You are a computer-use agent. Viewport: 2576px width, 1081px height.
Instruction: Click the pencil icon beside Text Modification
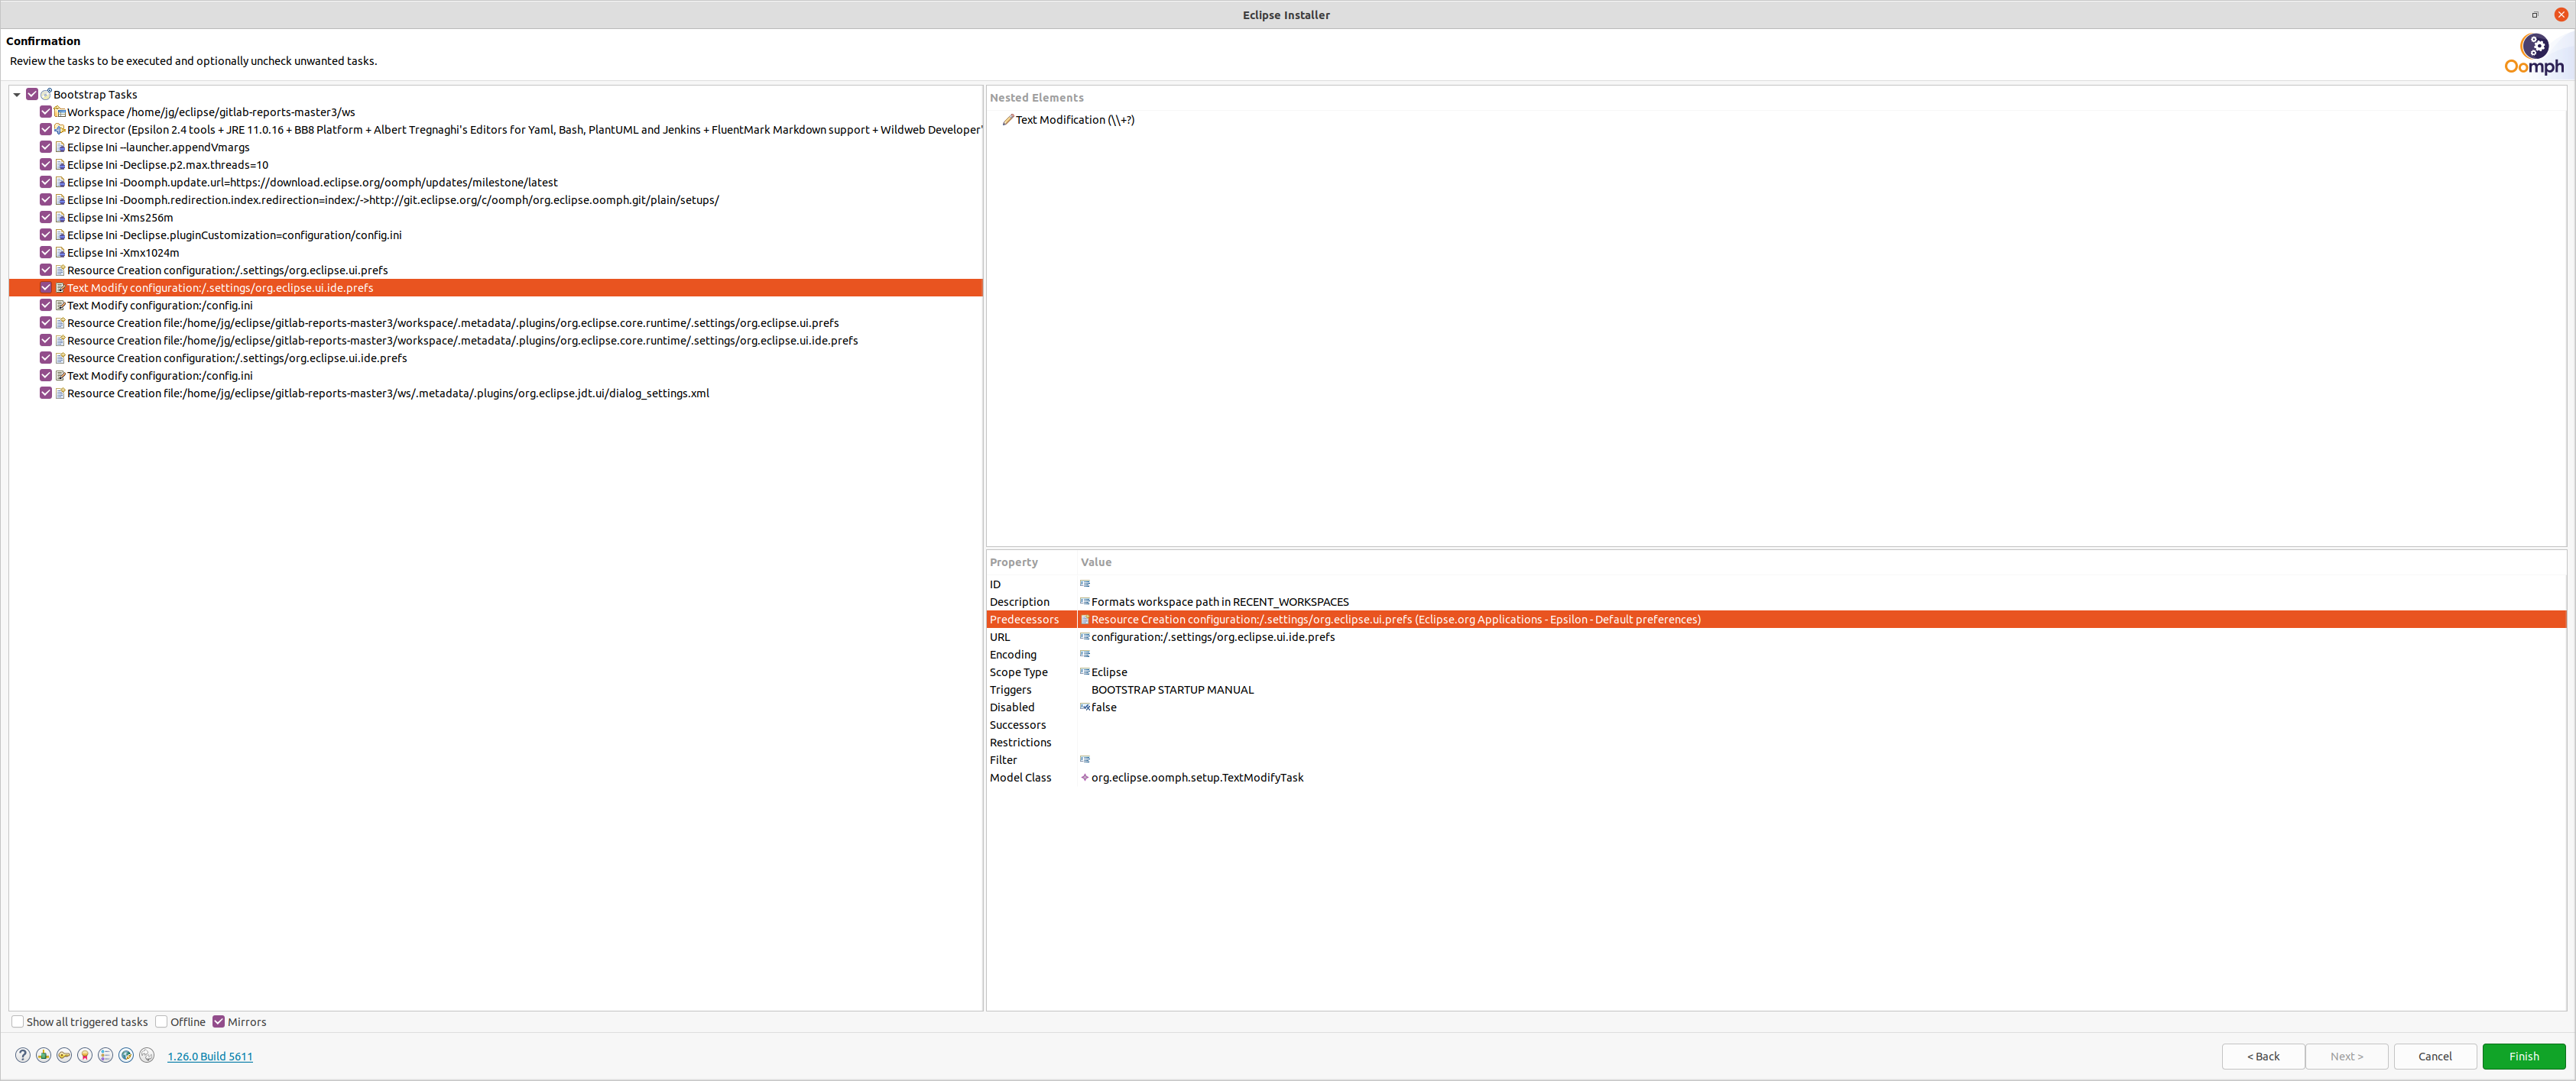(x=1008, y=120)
